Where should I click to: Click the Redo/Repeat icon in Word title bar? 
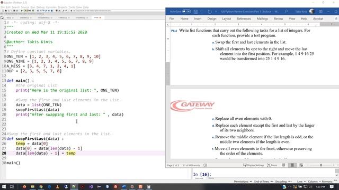[210, 12]
